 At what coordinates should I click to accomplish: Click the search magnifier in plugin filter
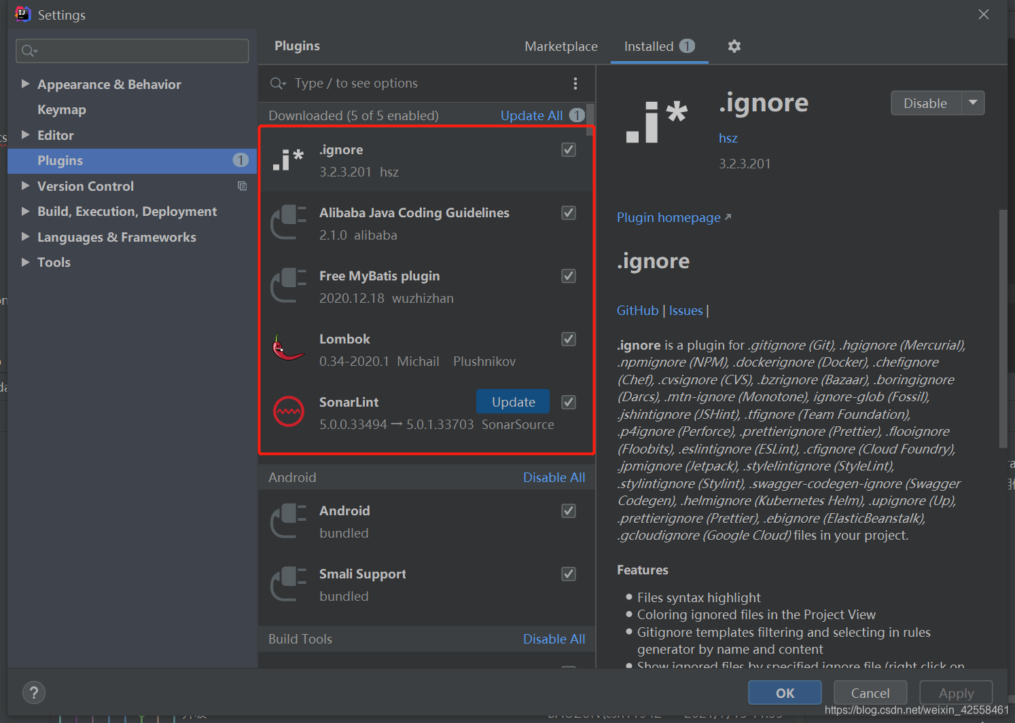(x=278, y=84)
